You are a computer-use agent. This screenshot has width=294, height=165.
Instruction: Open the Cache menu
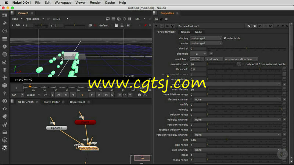110,3
